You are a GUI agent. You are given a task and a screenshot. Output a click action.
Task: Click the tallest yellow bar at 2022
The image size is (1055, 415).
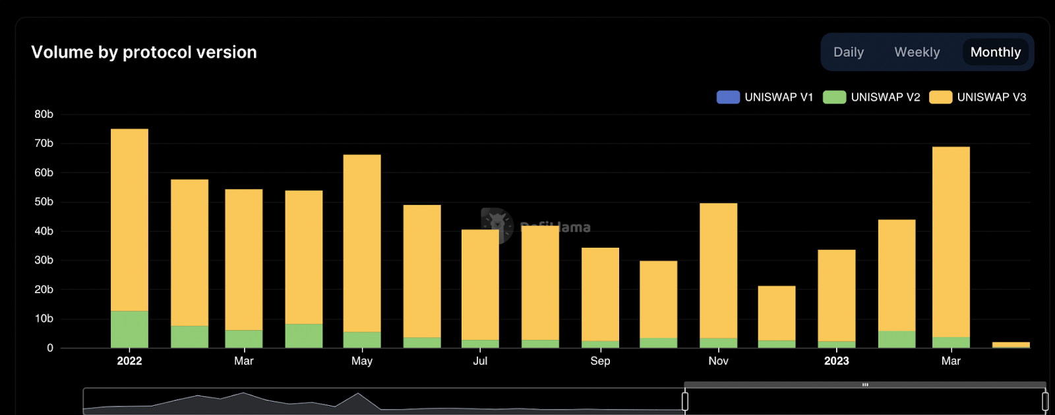point(129,220)
